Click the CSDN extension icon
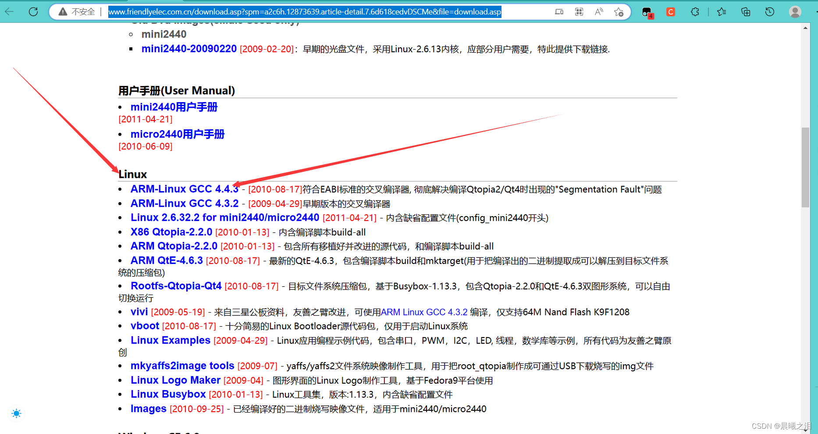This screenshot has height=434, width=818. coord(670,12)
